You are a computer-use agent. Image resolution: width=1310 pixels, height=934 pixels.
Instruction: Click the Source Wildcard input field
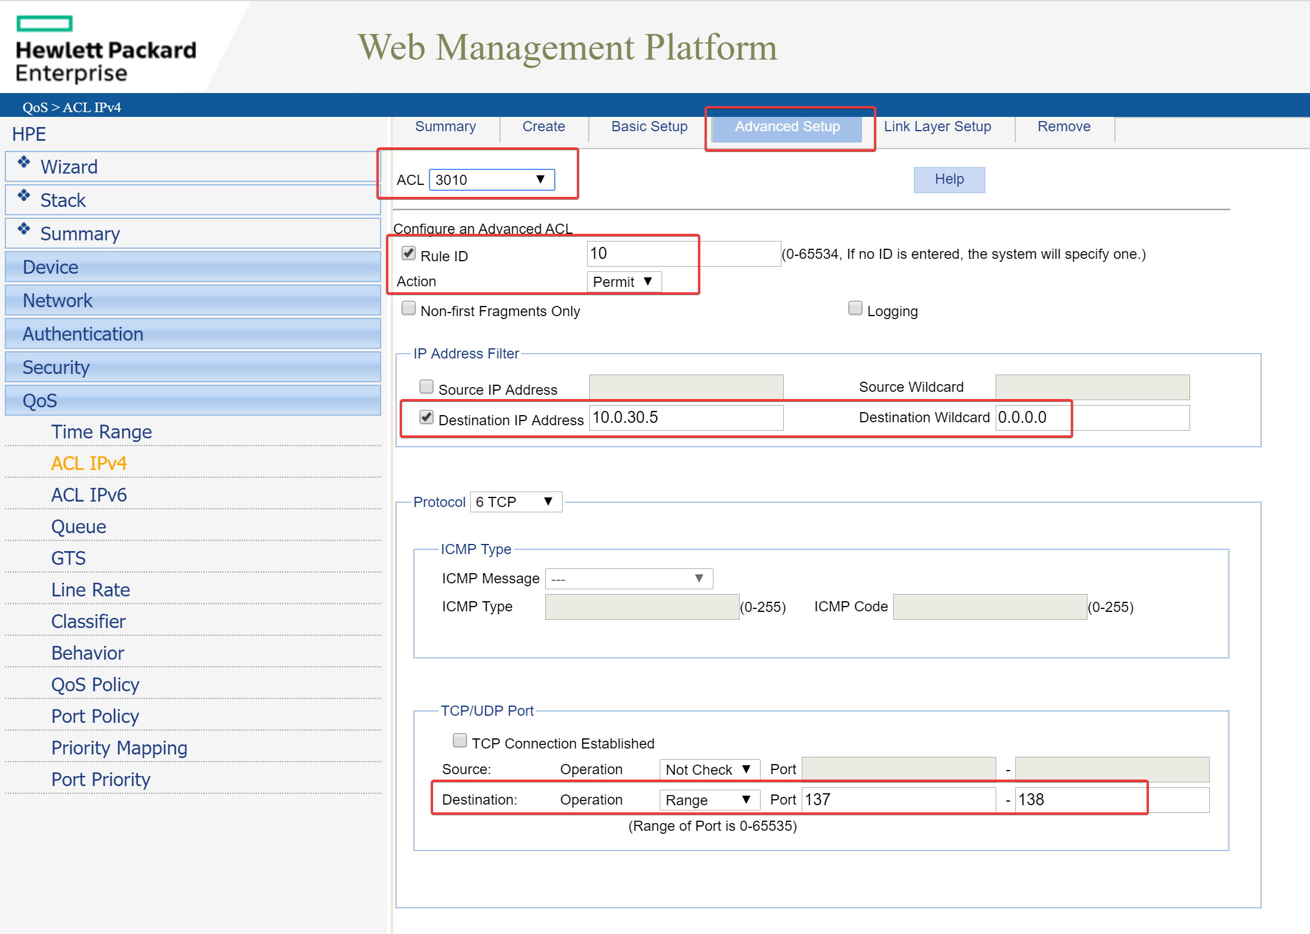coord(1092,387)
